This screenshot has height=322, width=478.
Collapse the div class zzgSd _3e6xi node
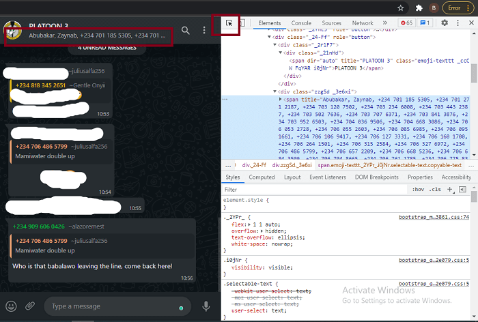tap(275, 91)
